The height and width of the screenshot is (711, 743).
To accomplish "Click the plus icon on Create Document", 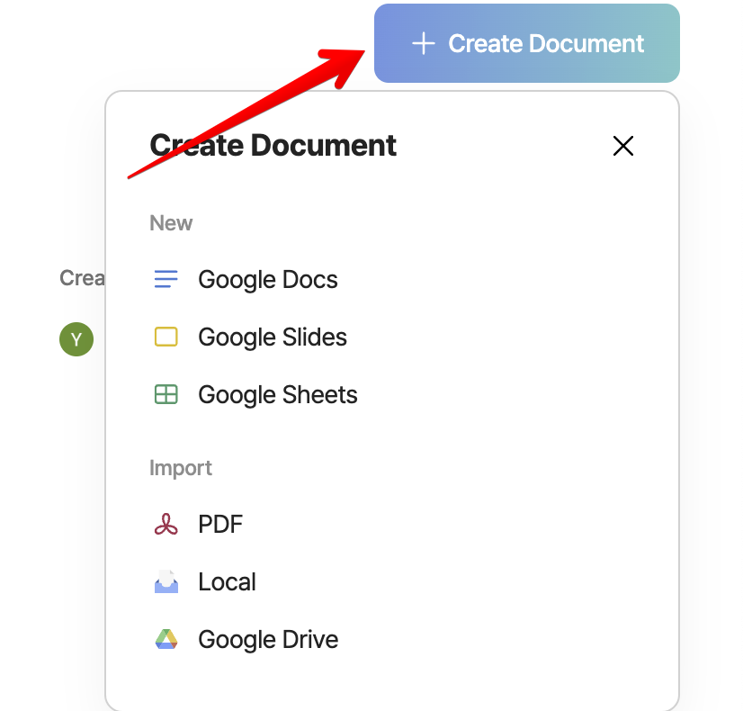I will pos(423,43).
